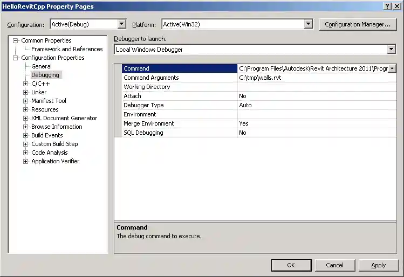Select the General tree item
This screenshot has width=404, height=277.
coord(42,66)
